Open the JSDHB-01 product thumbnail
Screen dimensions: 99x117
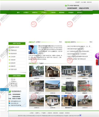[36, 71]
